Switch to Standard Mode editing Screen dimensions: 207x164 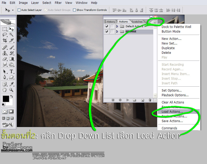tap(5, 111)
